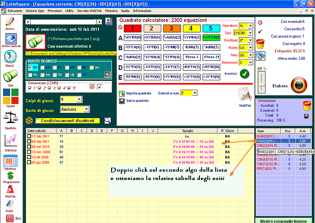Toggle Determinato 1° checkbox
Screen dimensions: 315x223
tap(30, 88)
